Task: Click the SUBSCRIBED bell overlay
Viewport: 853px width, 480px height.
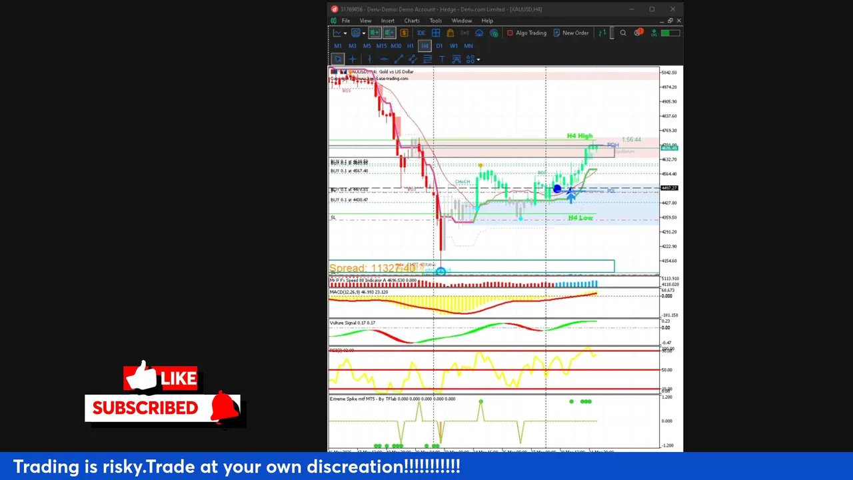Action: [163, 407]
